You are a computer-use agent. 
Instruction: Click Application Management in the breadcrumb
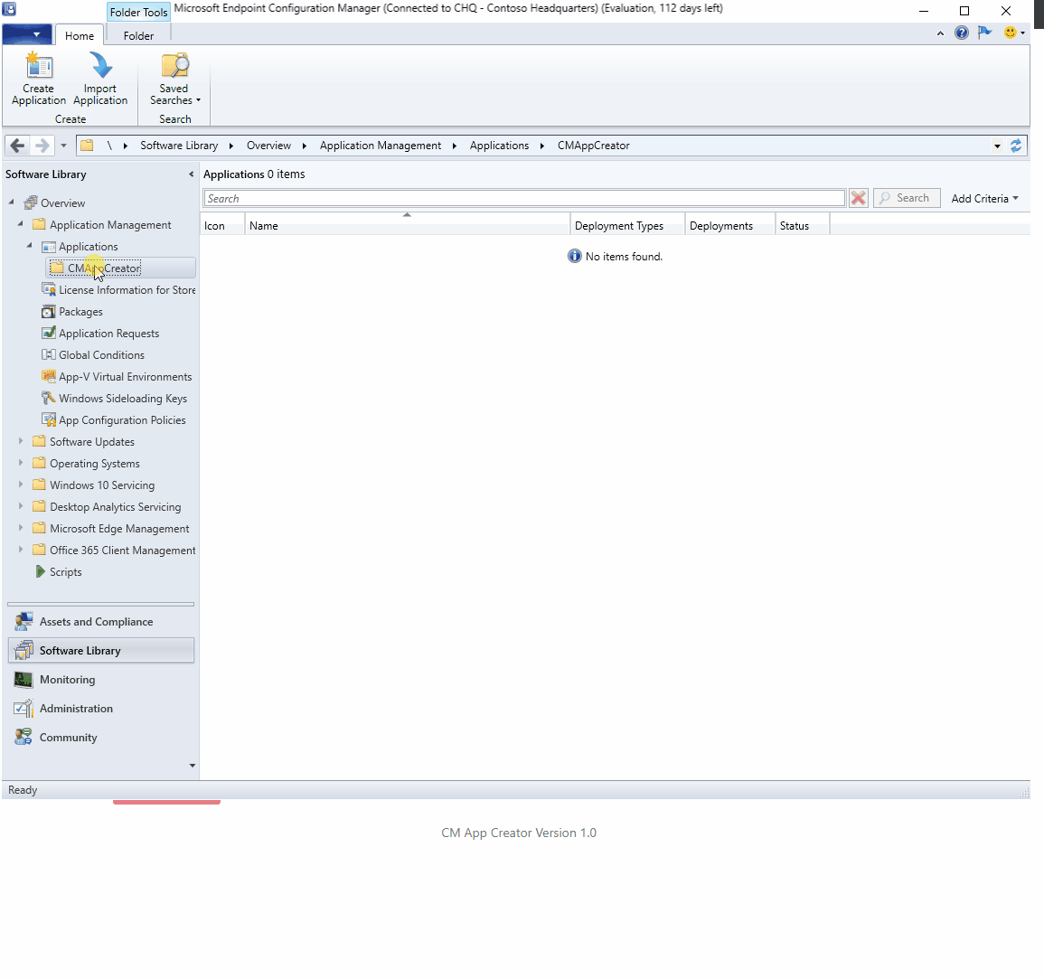pyautogui.click(x=381, y=146)
